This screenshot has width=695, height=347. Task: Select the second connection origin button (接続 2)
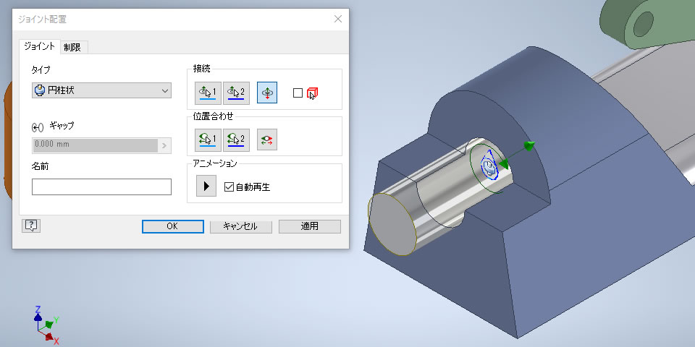point(236,93)
